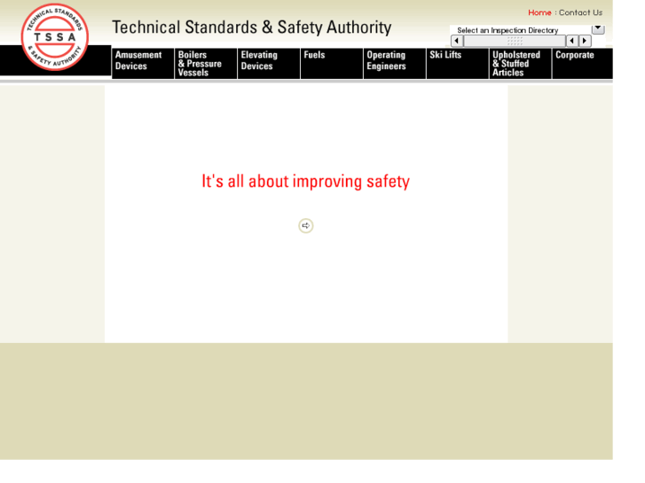
Task: Open the Corporate menu
Action: [x=583, y=63]
